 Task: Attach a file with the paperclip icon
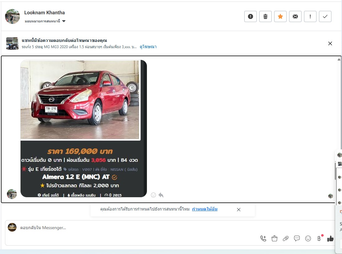[285, 238]
